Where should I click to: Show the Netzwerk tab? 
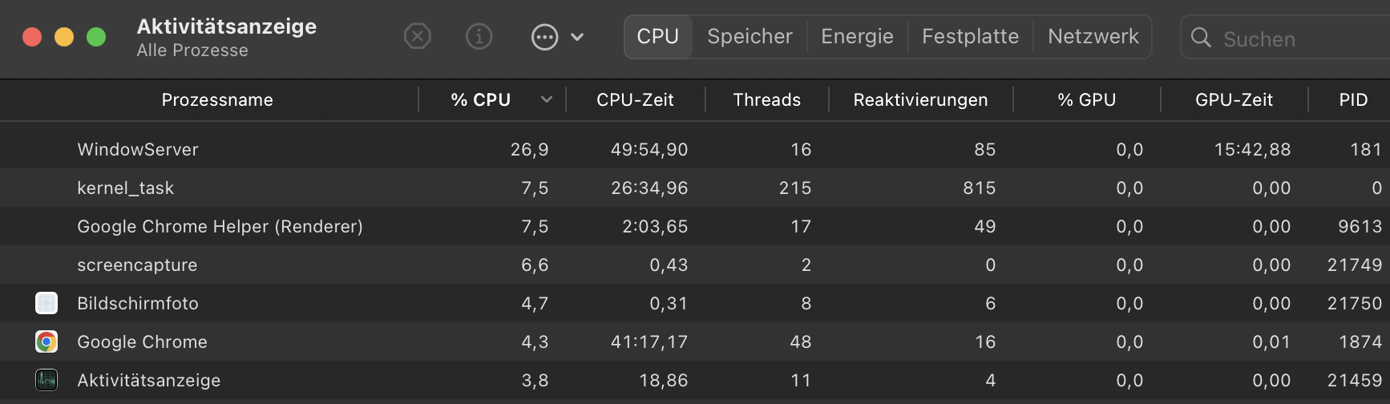pos(1093,37)
